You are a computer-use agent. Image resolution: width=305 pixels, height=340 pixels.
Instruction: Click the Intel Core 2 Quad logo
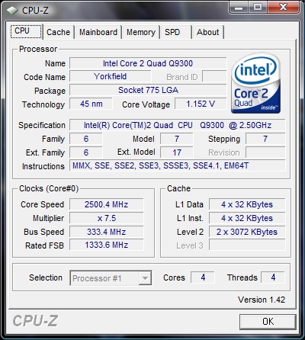click(x=256, y=82)
